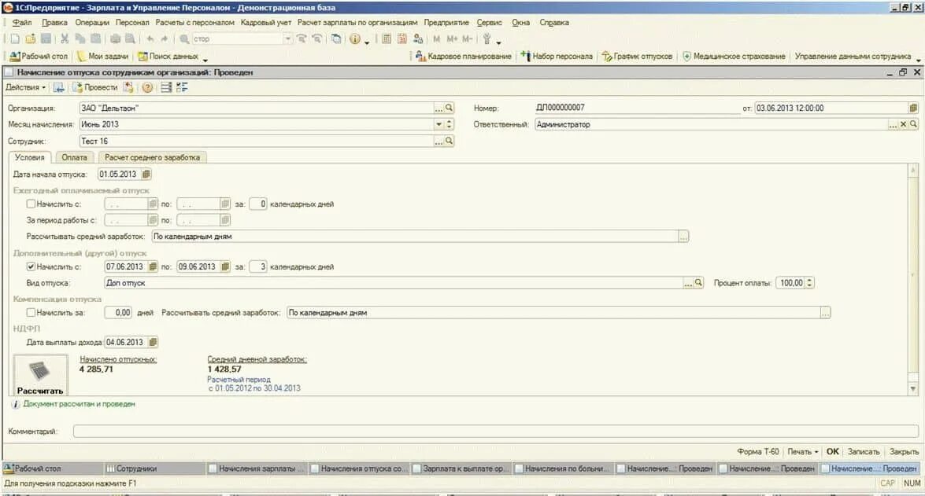The width and height of the screenshot is (925, 496).
Task: Open Начислено отпускных link
Action: (118, 359)
